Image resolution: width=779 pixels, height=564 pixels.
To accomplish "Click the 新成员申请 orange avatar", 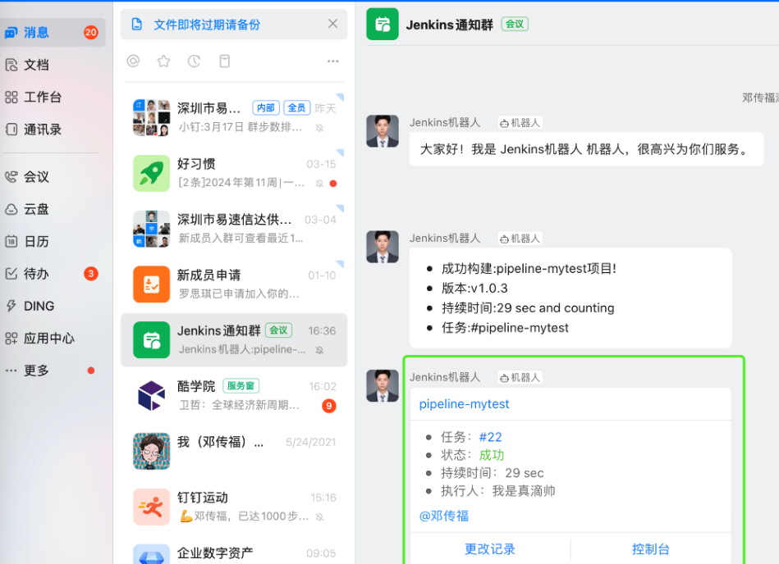I will 152,284.
